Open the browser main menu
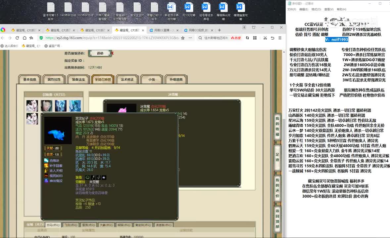 click(x=280, y=38)
